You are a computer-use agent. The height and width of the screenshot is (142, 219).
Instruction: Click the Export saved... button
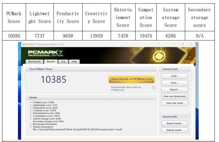pyautogui.click(x=174, y=123)
